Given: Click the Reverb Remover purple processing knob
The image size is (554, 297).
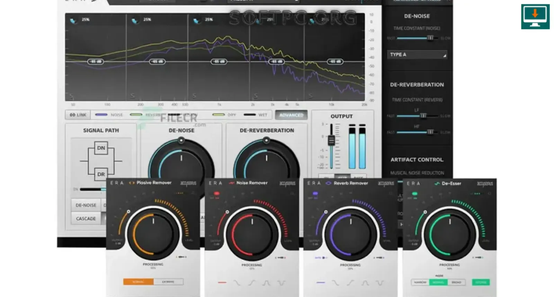Looking at the screenshot, I should click(x=350, y=234).
